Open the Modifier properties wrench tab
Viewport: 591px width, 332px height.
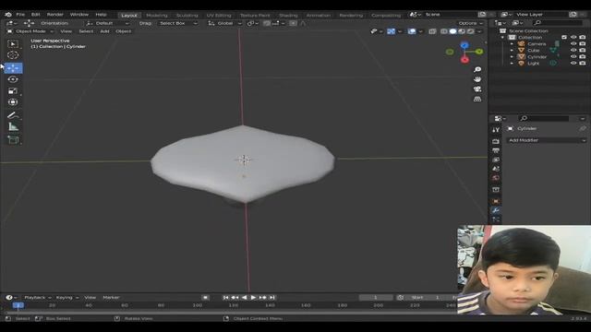click(x=496, y=210)
